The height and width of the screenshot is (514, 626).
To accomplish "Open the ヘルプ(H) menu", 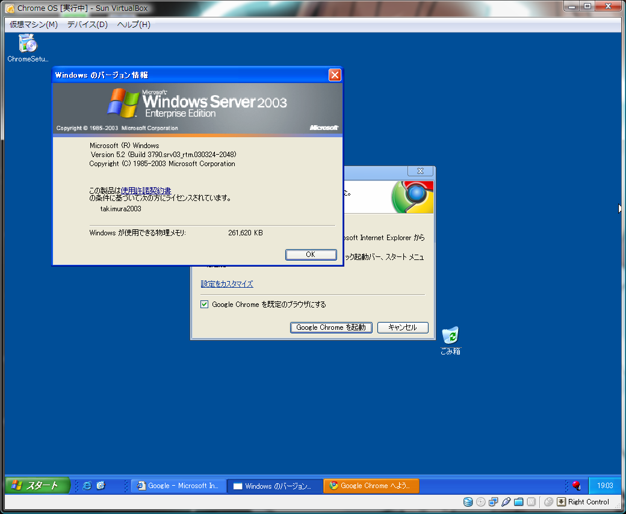I will (134, 24).
